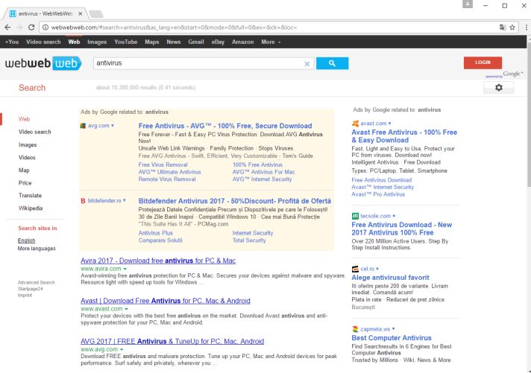Bookmark this page with the star

pyautogui.click(x=512, y=28)
